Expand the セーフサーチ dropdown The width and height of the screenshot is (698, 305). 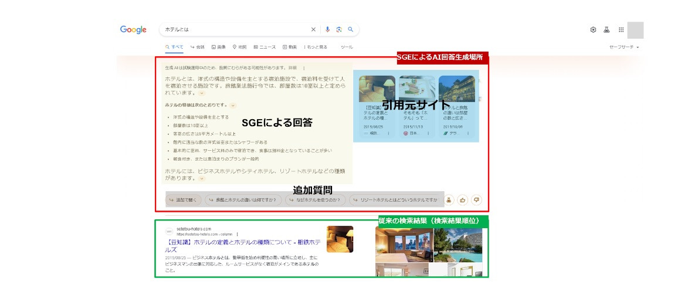(x=624, y=47)
